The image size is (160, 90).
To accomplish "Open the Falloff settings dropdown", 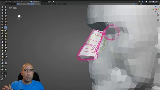I will coord(59,4).
